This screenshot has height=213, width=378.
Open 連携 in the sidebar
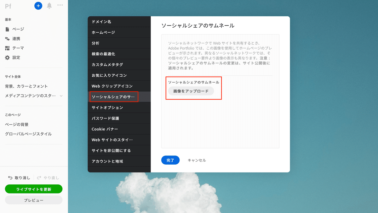click(16, 39)
